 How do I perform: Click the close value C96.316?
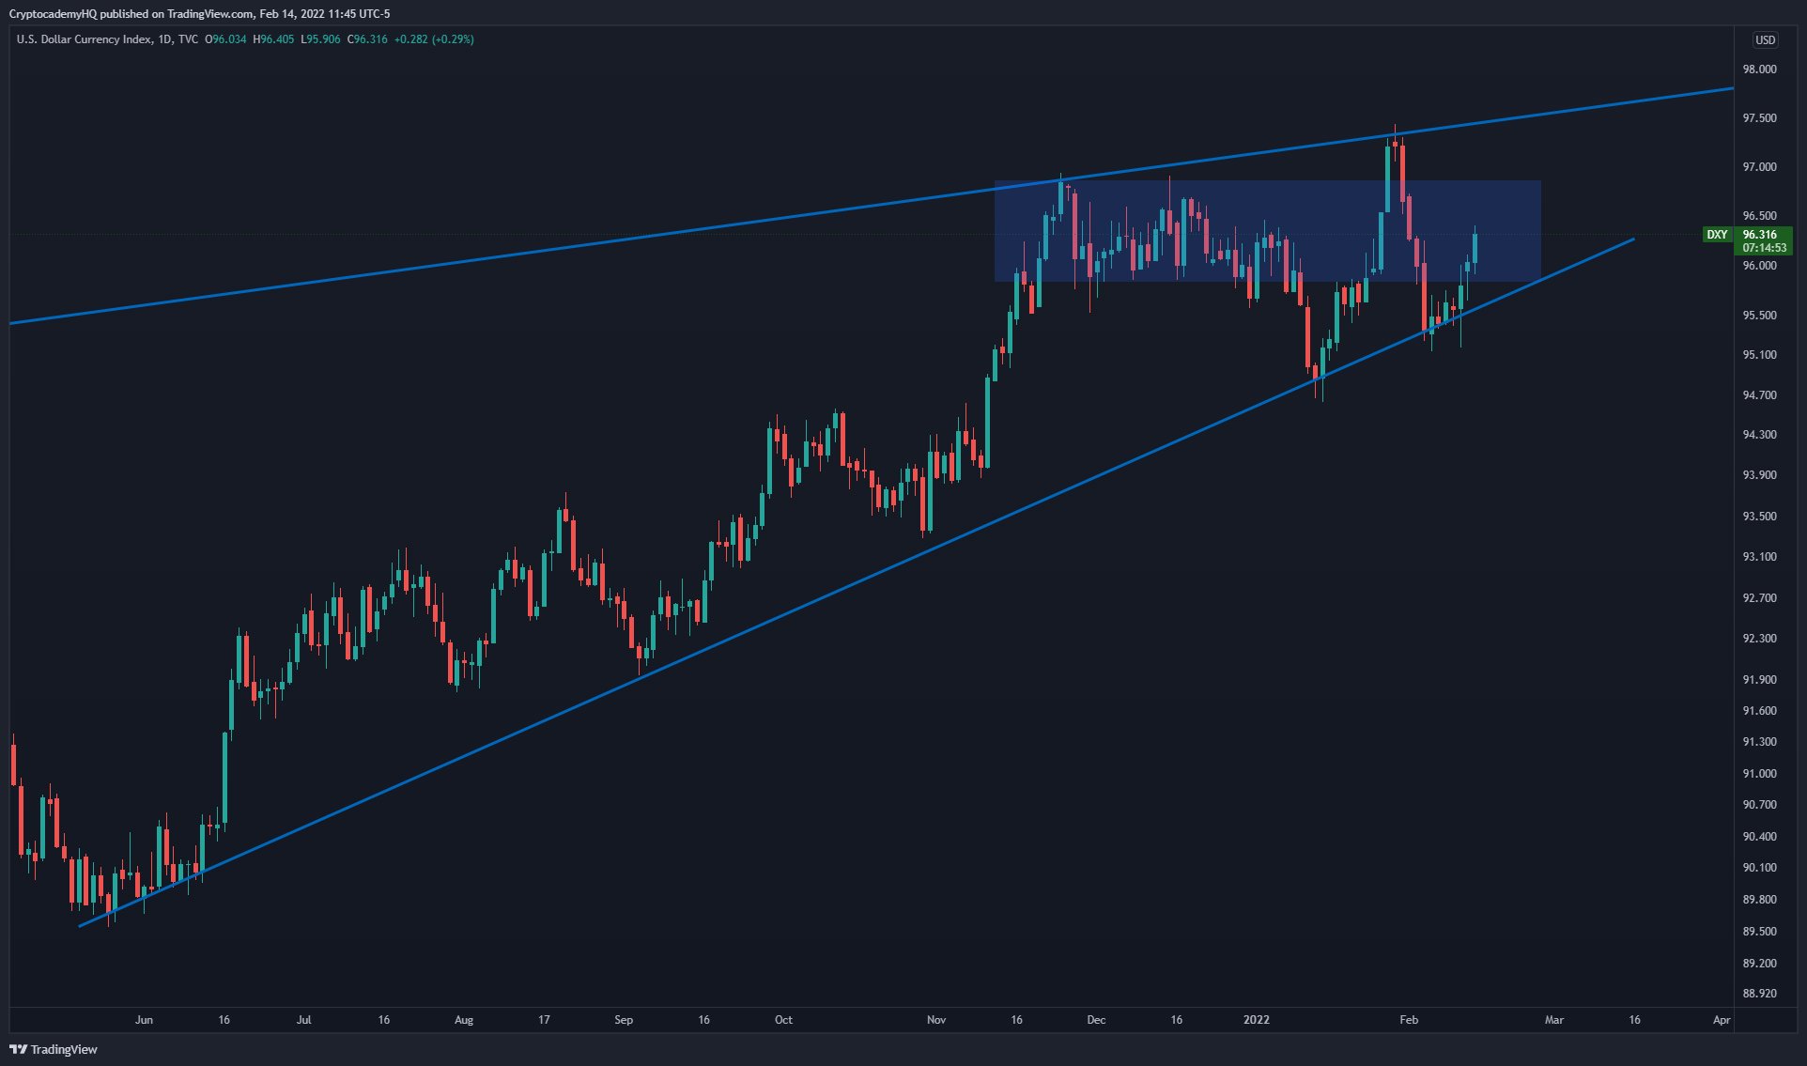pyautogui.click(x=367, y=39)
